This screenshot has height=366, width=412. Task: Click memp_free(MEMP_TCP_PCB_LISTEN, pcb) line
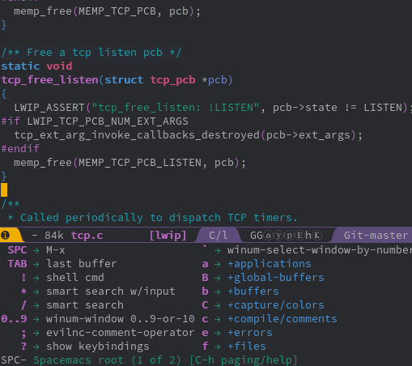pyautogui.click(x=130, y=163)
